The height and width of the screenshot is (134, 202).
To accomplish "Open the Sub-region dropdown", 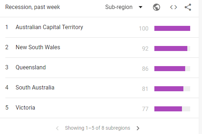I will pos(124,7).
